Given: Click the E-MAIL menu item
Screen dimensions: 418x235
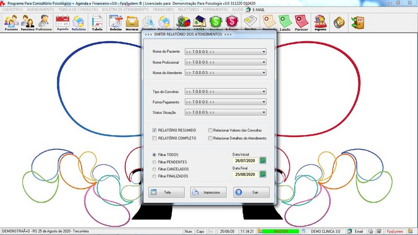Looking at the screenshot, I should tap(256, 9).
